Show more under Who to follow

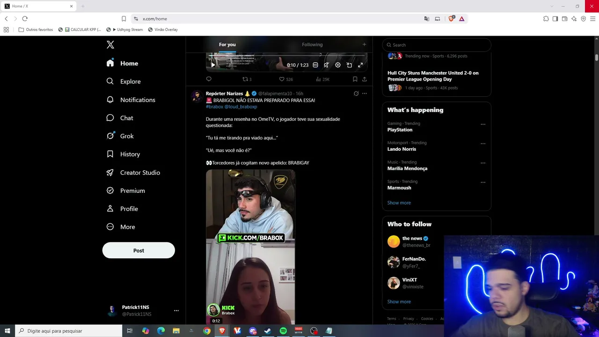[399, 301]
